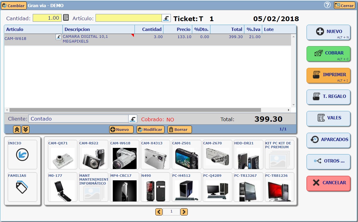Click the horizontal scrollbar of ticket grid
This screenshot has height=222, width=358.
click(135, 110)
